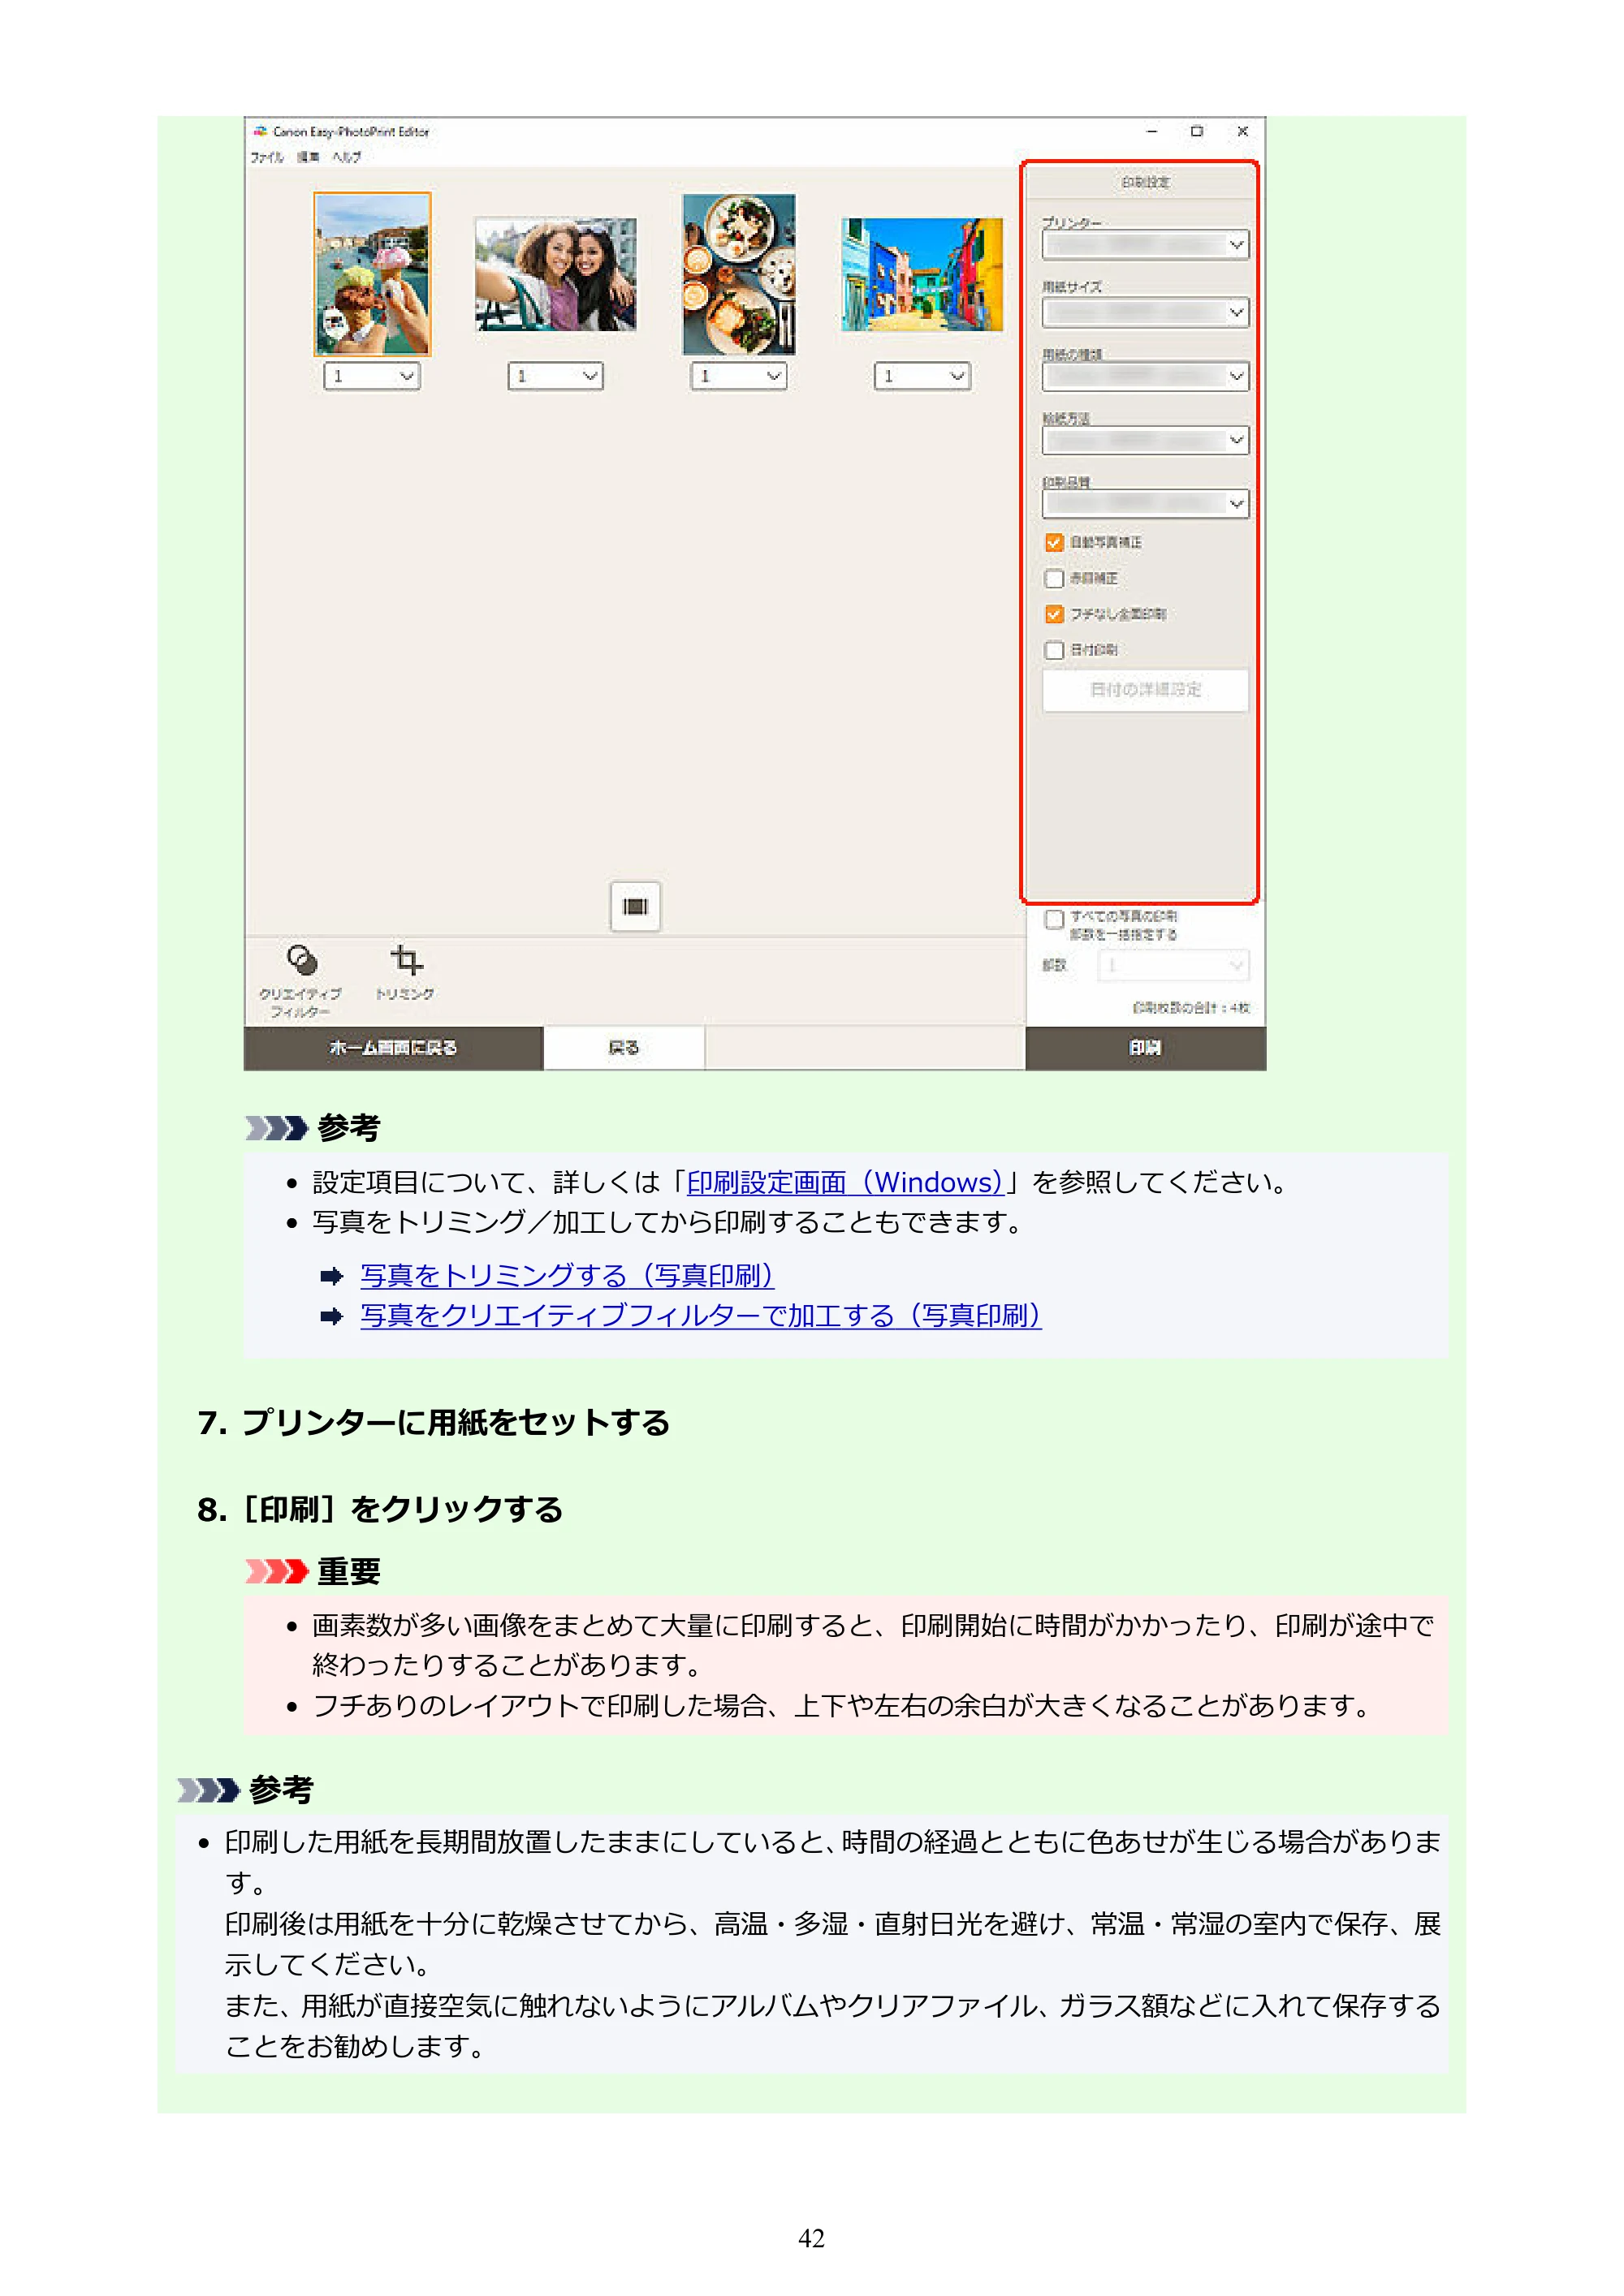Click the 日付の詳細設定 button

[x=1146, y=690]
